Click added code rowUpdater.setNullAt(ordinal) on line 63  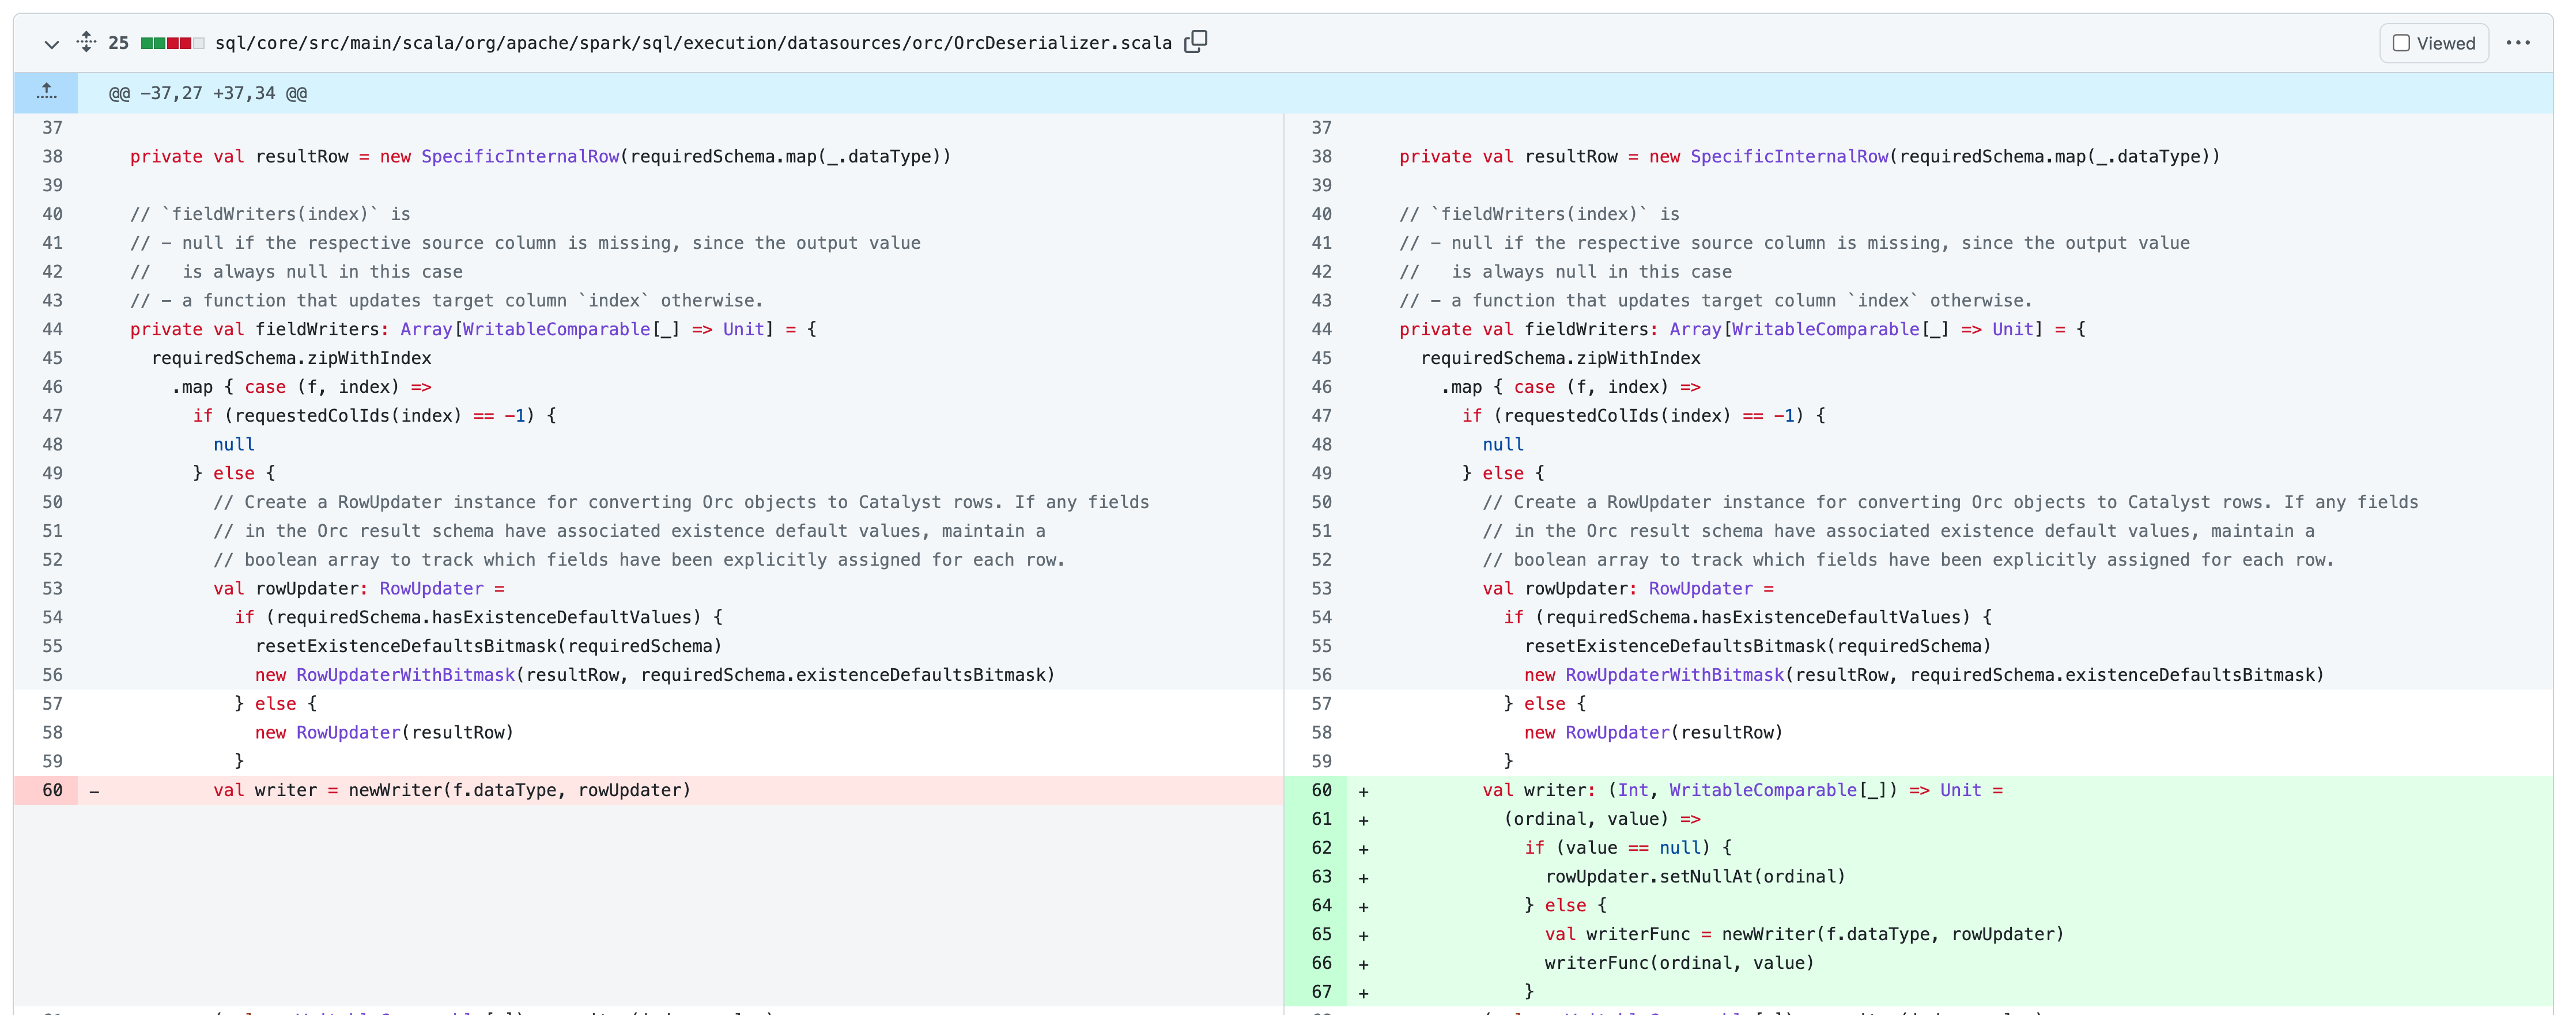pyautogui.click(x=1694, y=877)
